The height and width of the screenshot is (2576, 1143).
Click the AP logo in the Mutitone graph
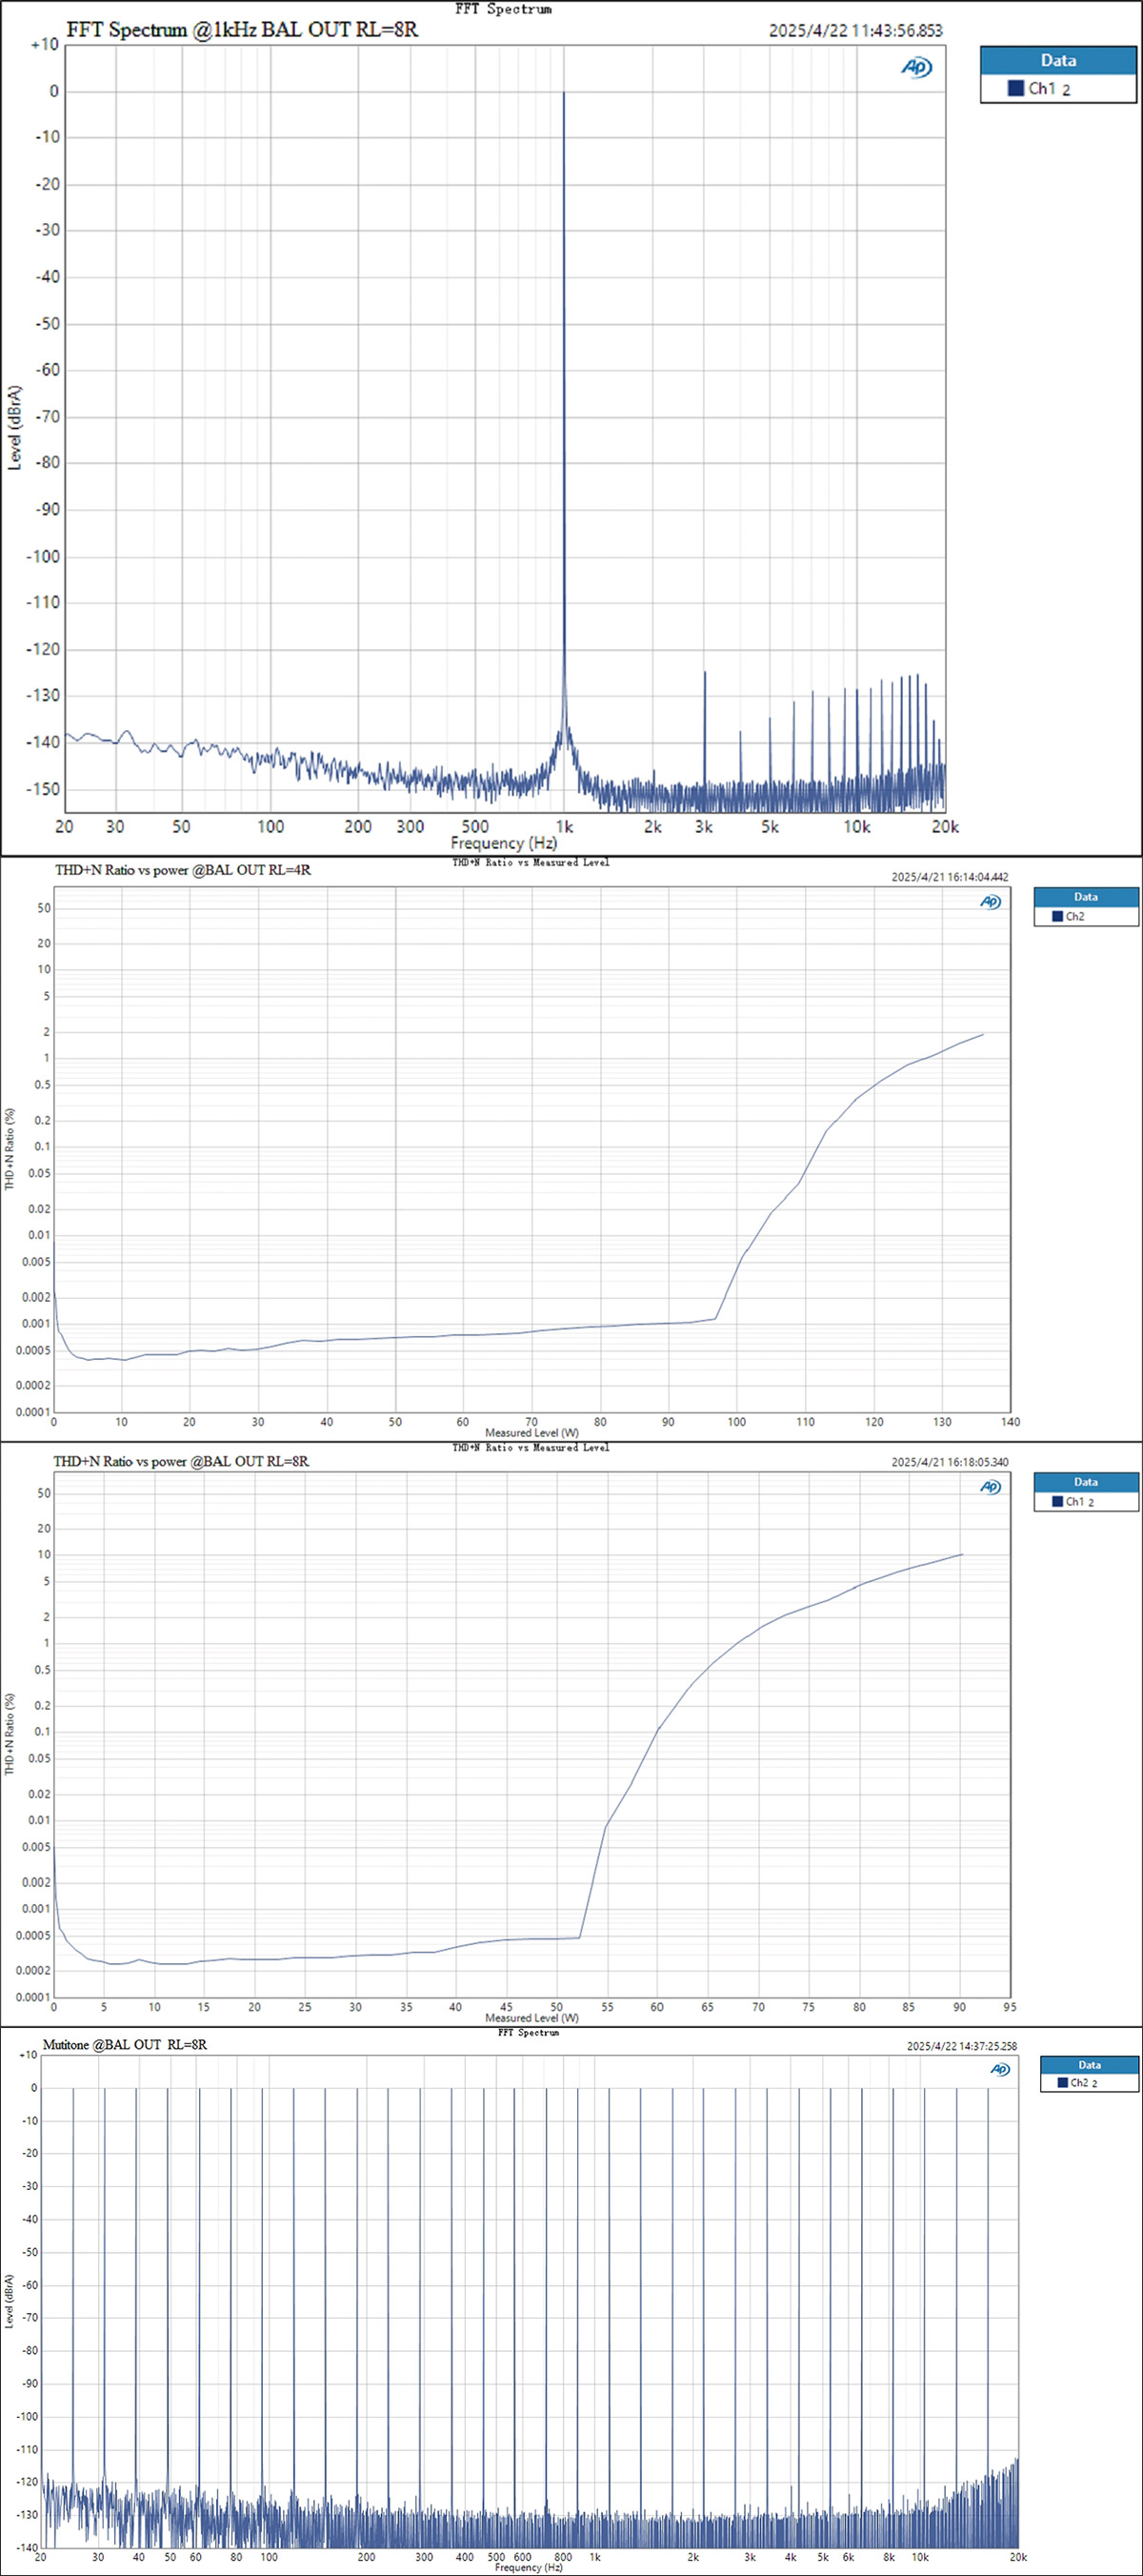[x=999, y=2070]
